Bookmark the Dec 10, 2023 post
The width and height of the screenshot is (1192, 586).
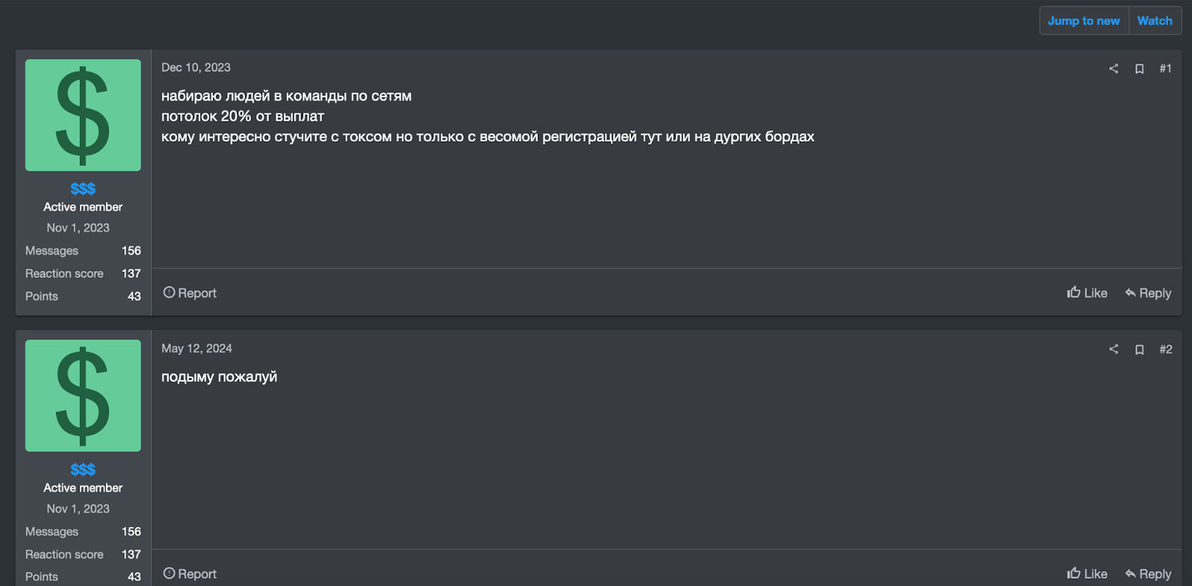(1139, 68)
